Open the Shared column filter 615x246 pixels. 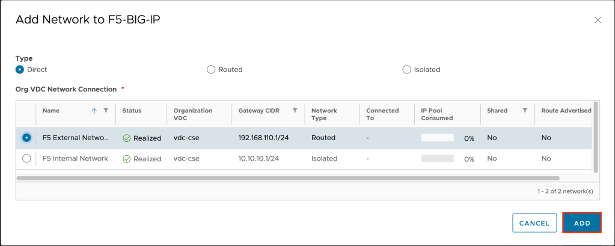point(525,111)
